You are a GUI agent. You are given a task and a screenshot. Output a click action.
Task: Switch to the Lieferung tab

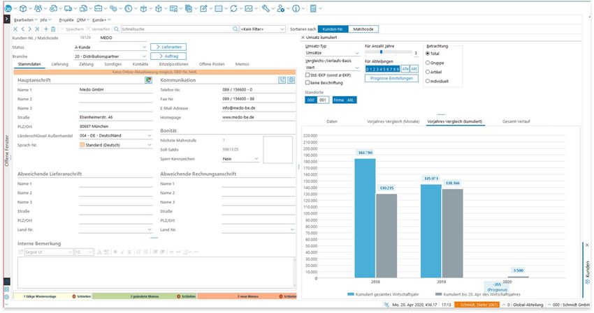coord(59,64)
